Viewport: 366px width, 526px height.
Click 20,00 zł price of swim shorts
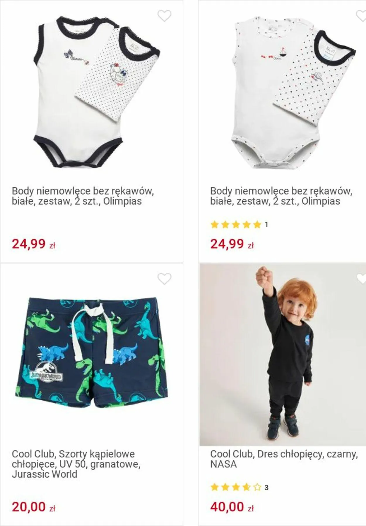[x=34, y=507]
